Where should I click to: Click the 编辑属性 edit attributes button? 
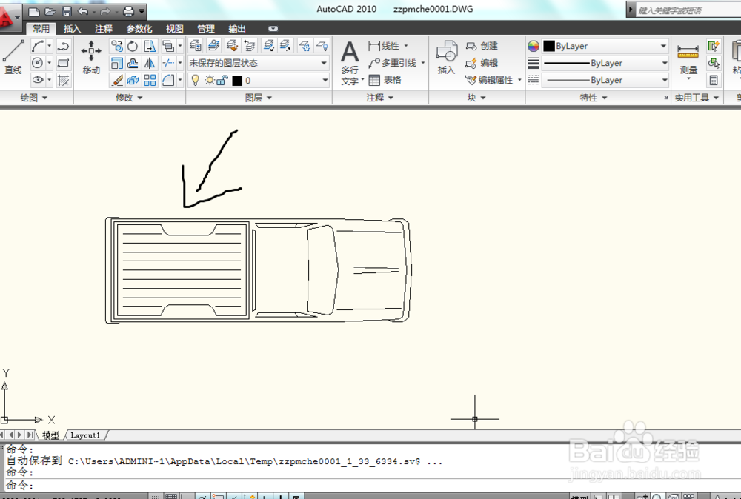490,80
